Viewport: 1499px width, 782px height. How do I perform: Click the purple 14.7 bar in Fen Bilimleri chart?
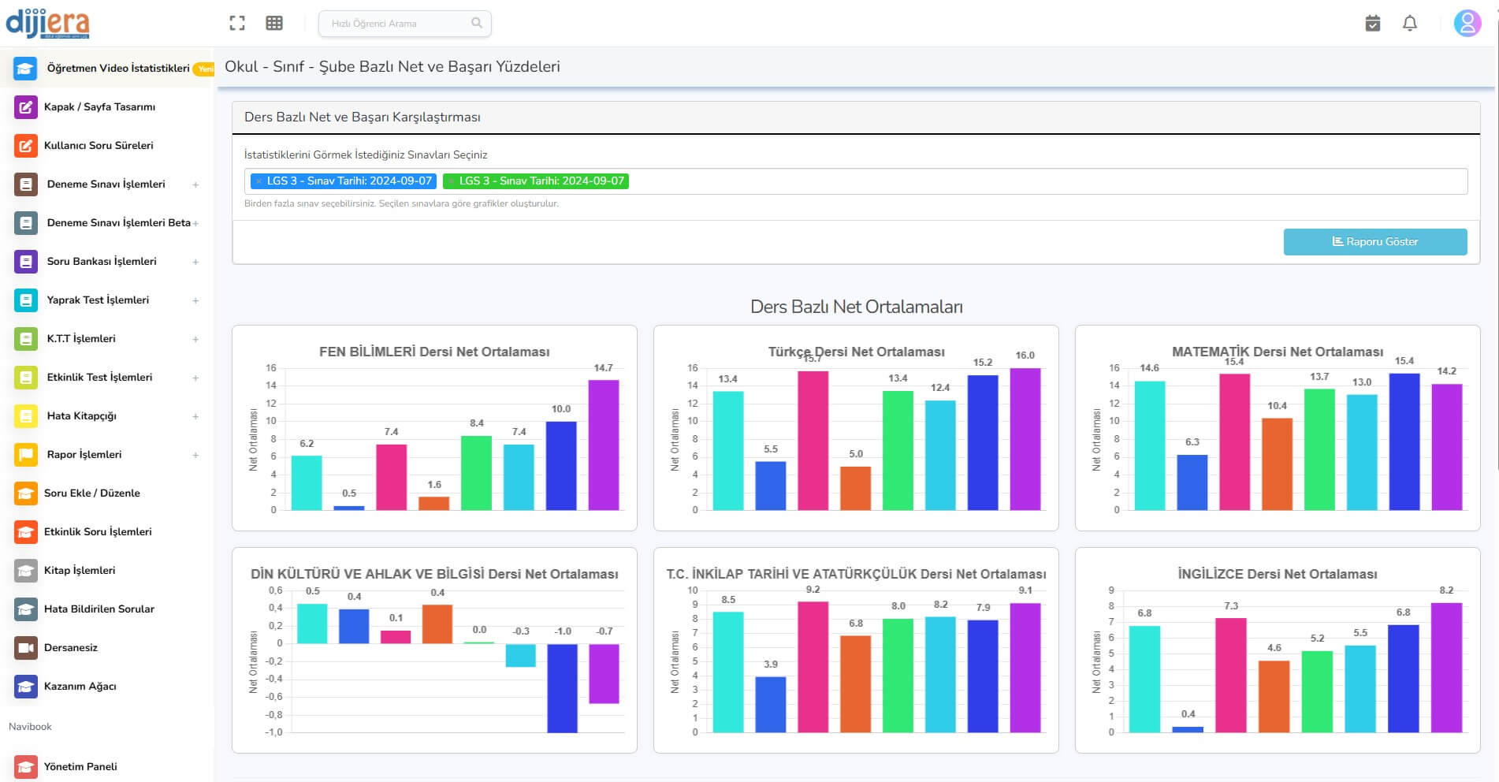pyautogui.click(x=603, y=445)
